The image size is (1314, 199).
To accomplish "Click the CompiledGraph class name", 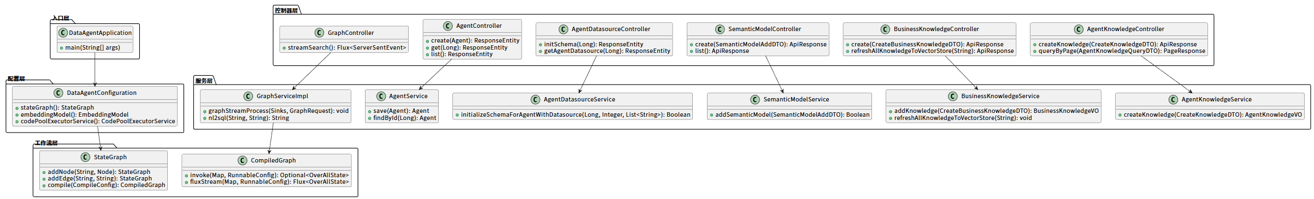I will pyautogui.click(x=273, y=160).
